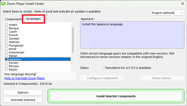Click the translation status text

128,68
